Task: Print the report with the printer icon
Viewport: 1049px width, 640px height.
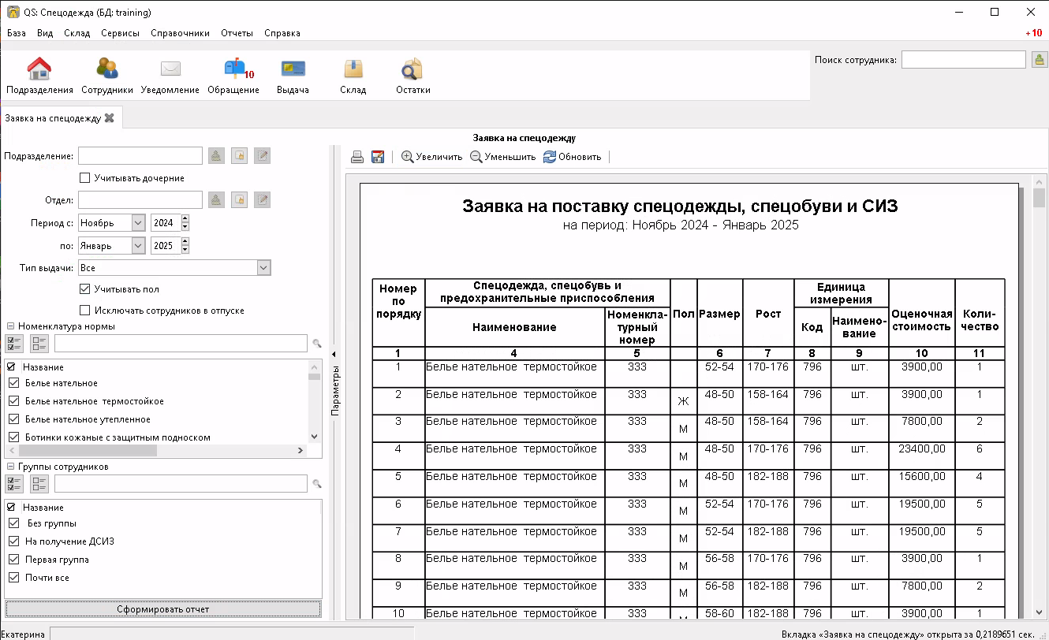Action: 357,157
